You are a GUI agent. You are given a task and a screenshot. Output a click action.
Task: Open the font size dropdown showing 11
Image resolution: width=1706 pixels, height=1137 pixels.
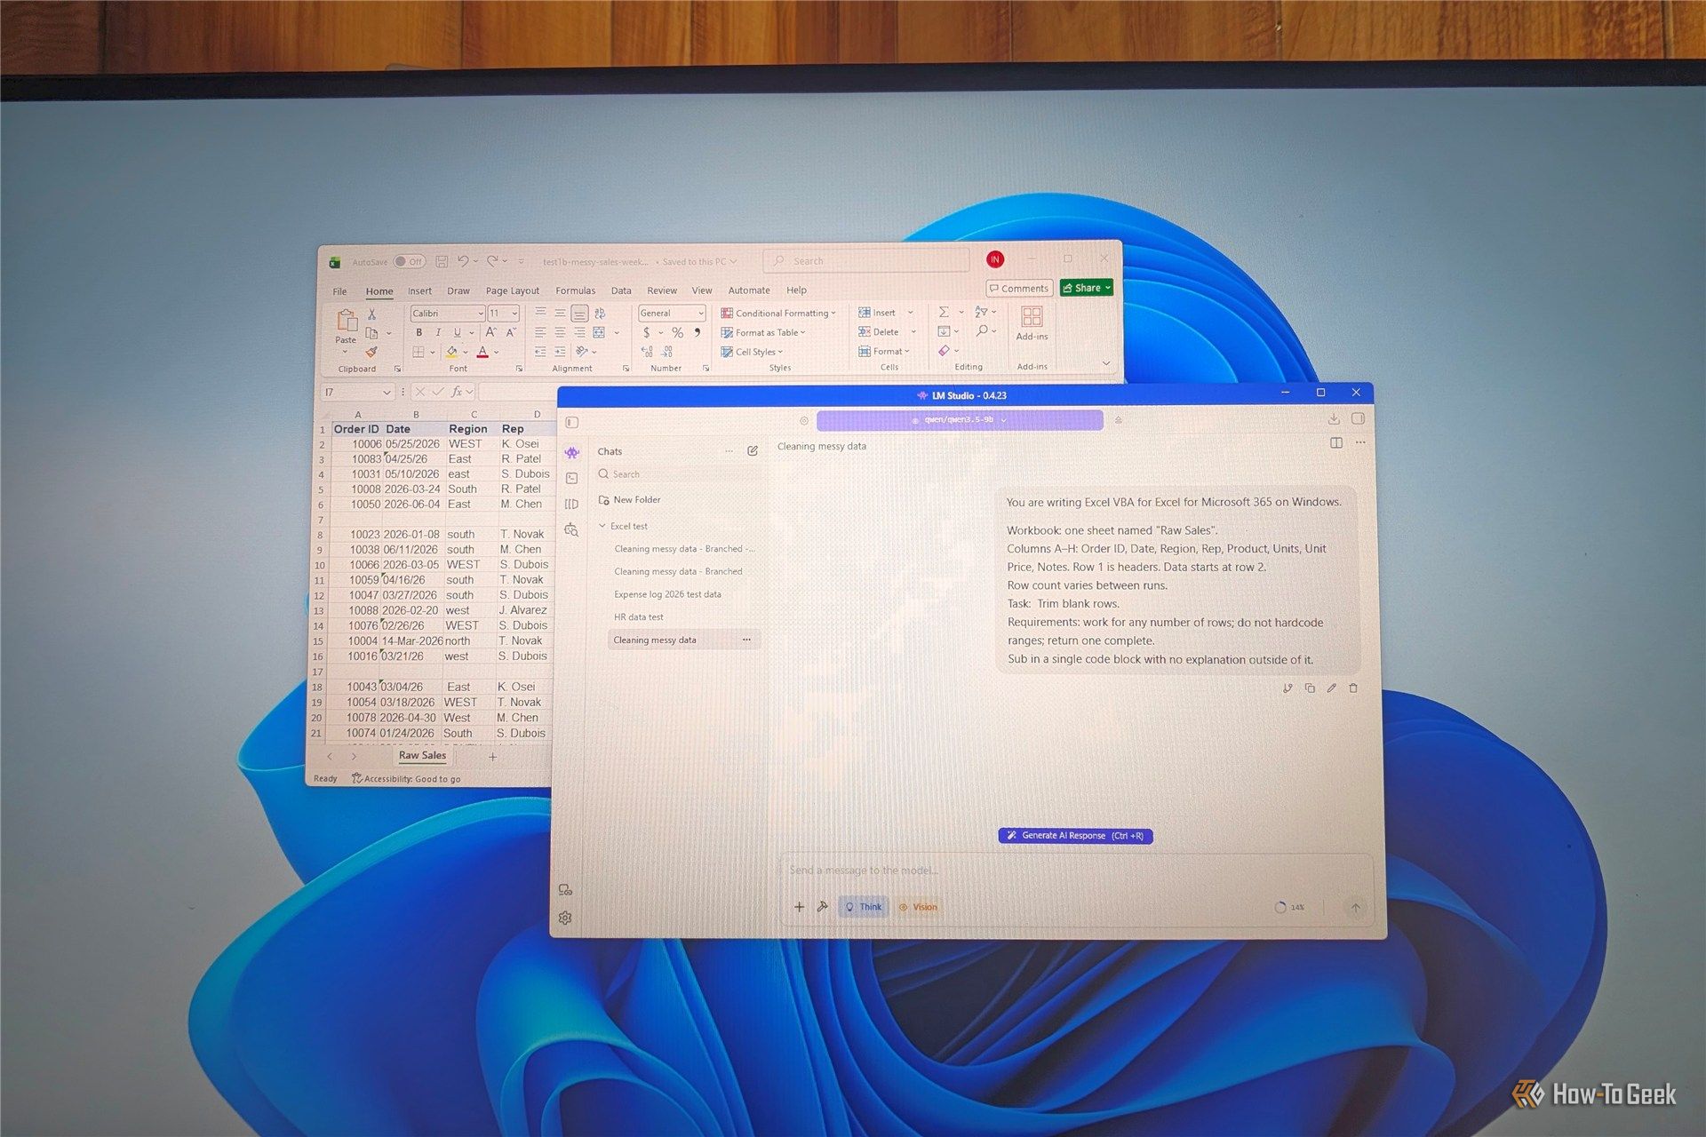[x=514, y=314]
